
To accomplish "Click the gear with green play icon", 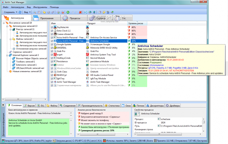I will tap(58, 12).
